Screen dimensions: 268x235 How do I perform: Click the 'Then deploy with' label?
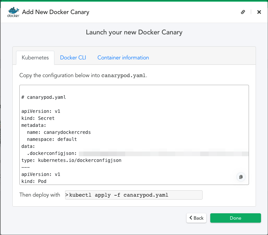pos(40,195)
